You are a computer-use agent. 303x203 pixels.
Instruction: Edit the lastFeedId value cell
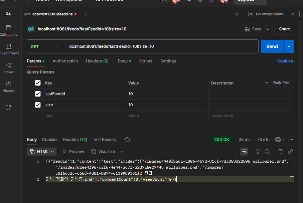[x=167, y=94]
